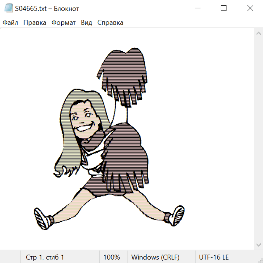Click the window resize grip corner
The height and width of the screenshot is (263, 263).
tap(260, 260)
